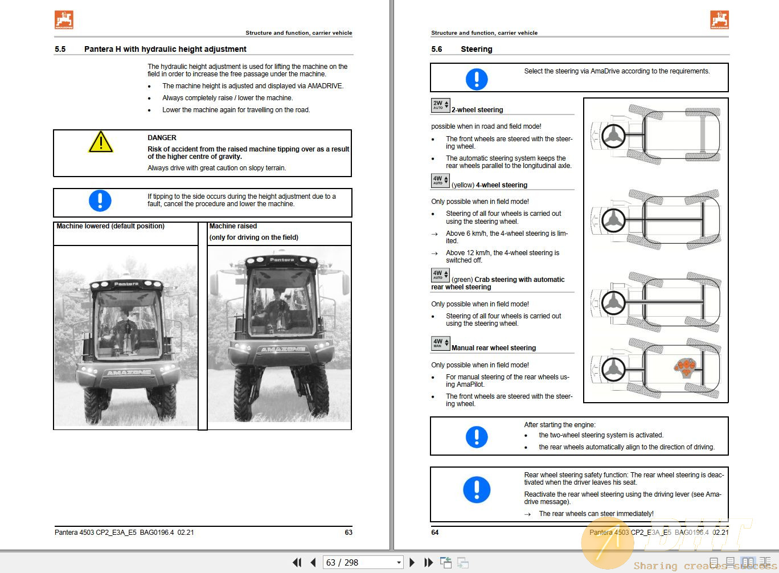
Task: Go to the next page
Action: pyautogui.click(x=412, y=562)
